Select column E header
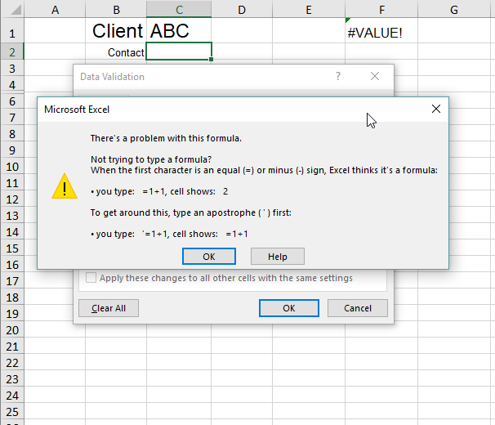 (309, 10)
